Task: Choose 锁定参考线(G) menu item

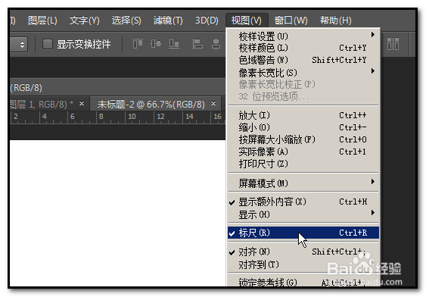Action: (x=303, y=282)
